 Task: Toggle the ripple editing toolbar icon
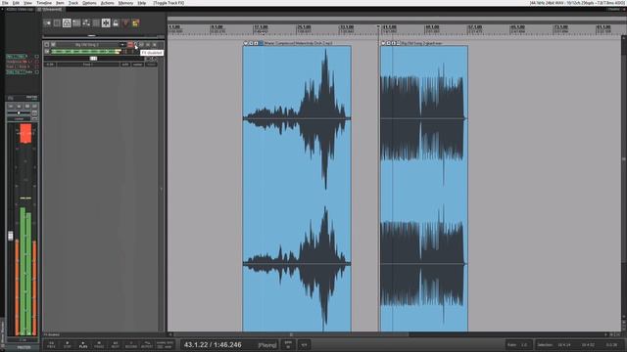click(x=76, y=23)
